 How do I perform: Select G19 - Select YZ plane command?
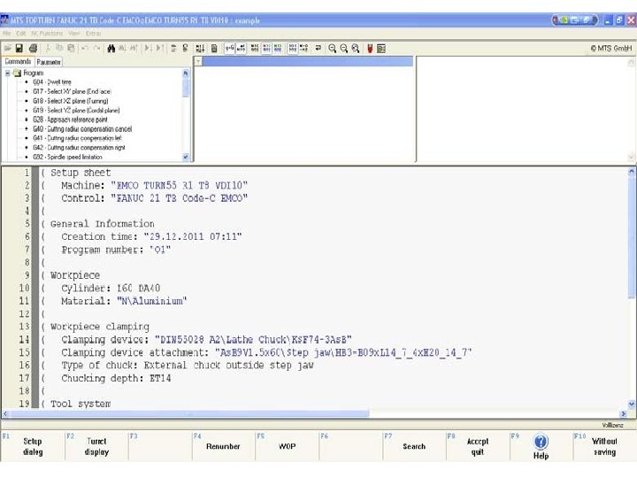(76, 110)
